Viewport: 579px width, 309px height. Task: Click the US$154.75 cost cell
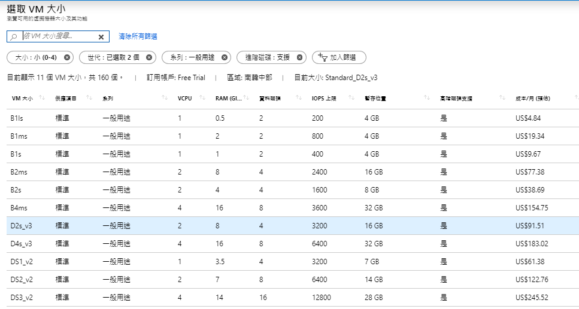coord(532,207)
